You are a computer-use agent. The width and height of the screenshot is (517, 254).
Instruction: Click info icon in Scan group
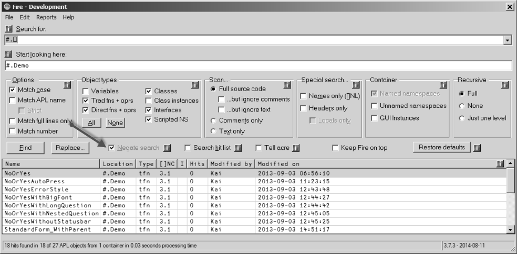point(287,85)
